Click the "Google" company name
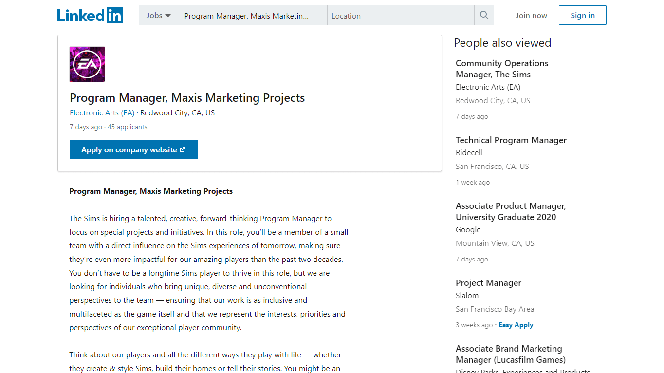 (x=468, y=230)
